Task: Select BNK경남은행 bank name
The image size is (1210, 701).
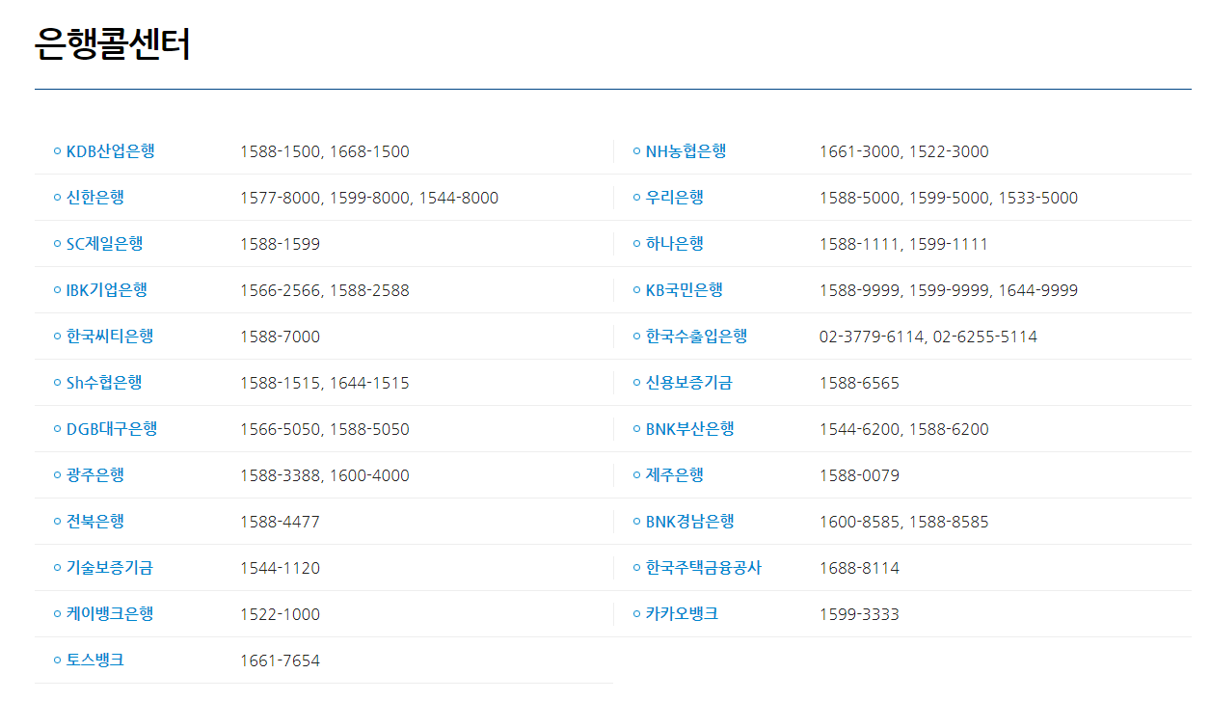Action: [x=689, y=522]
